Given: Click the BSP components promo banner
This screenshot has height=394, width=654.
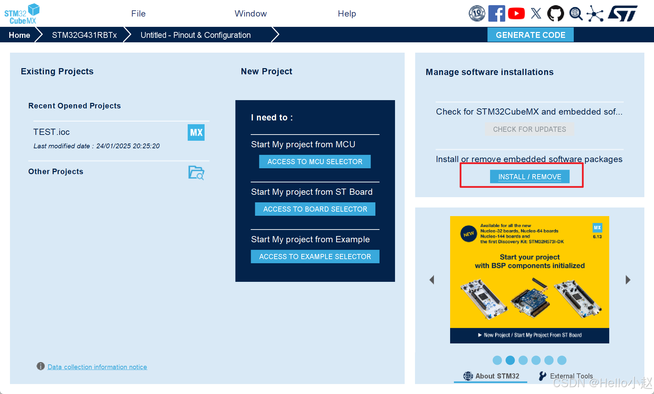Looking at the screenshot, I should 529,279.
